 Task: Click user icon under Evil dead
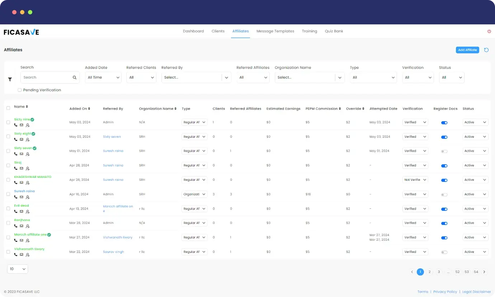(28, 212)
